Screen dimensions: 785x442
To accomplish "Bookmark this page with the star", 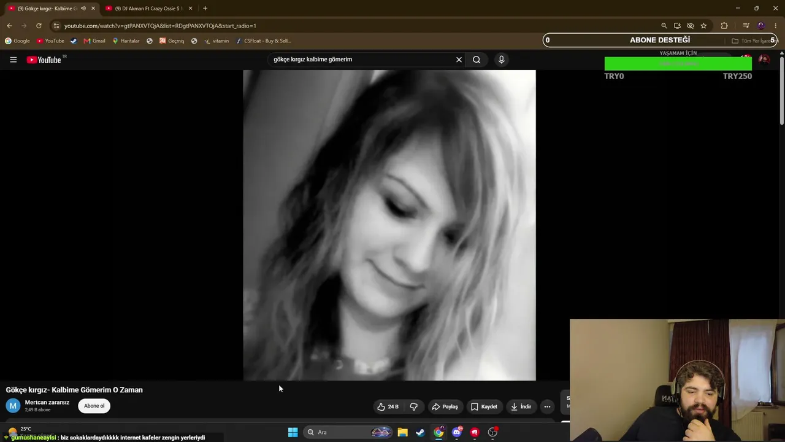I will coord(703,26).
